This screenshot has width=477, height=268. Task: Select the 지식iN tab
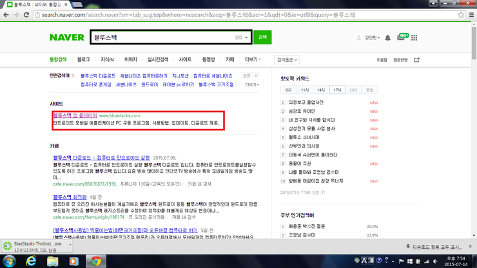[x=107, y=60]
